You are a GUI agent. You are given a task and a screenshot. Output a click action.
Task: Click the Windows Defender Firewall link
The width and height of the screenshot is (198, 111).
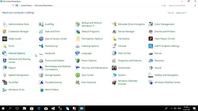(128, 82)
